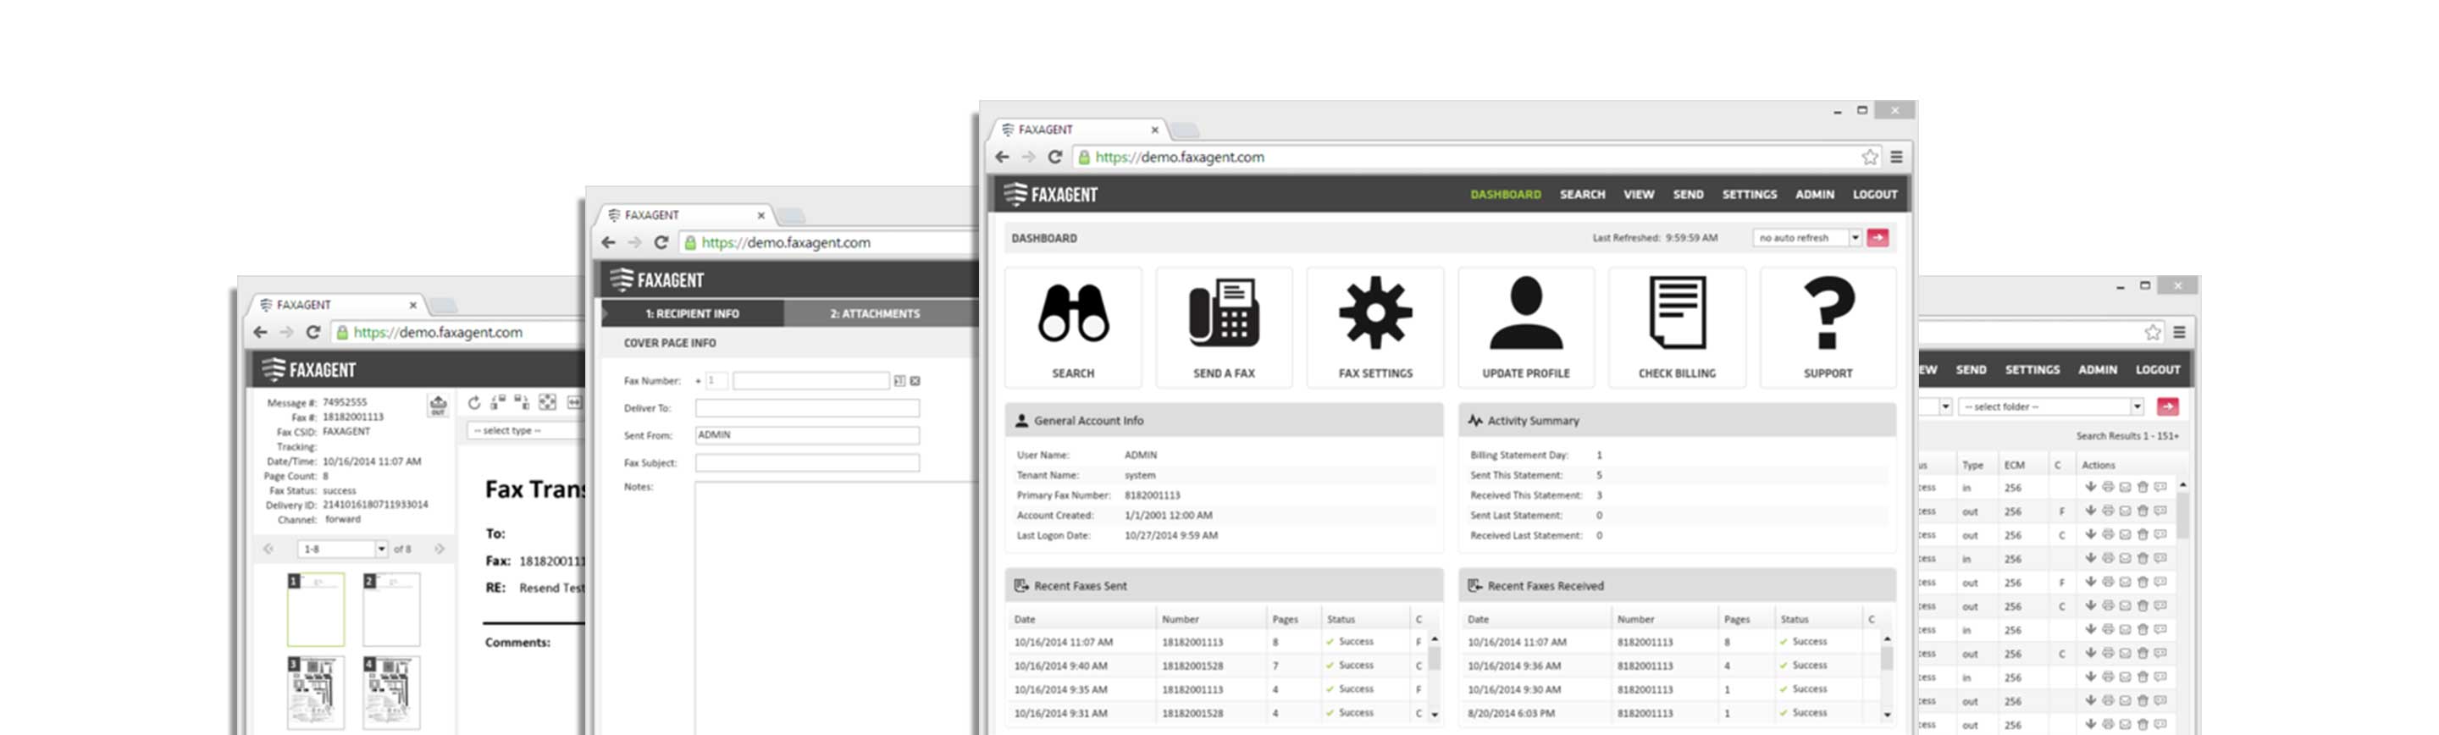Click the Fax Subject input field
Image resolution: width=2439 pixels, height=735 pixels.
coord(807,463)
